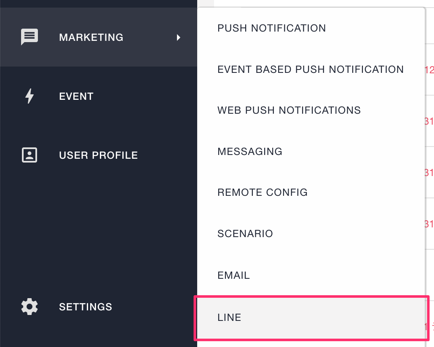Expand the Marketing submenu arrow
This screenshot has width=434, height=347.
(179, 37)
